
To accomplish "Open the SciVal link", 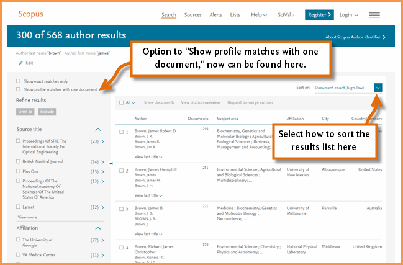I will point(286,15).
